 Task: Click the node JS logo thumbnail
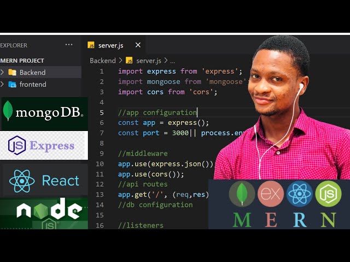[44, 213]
